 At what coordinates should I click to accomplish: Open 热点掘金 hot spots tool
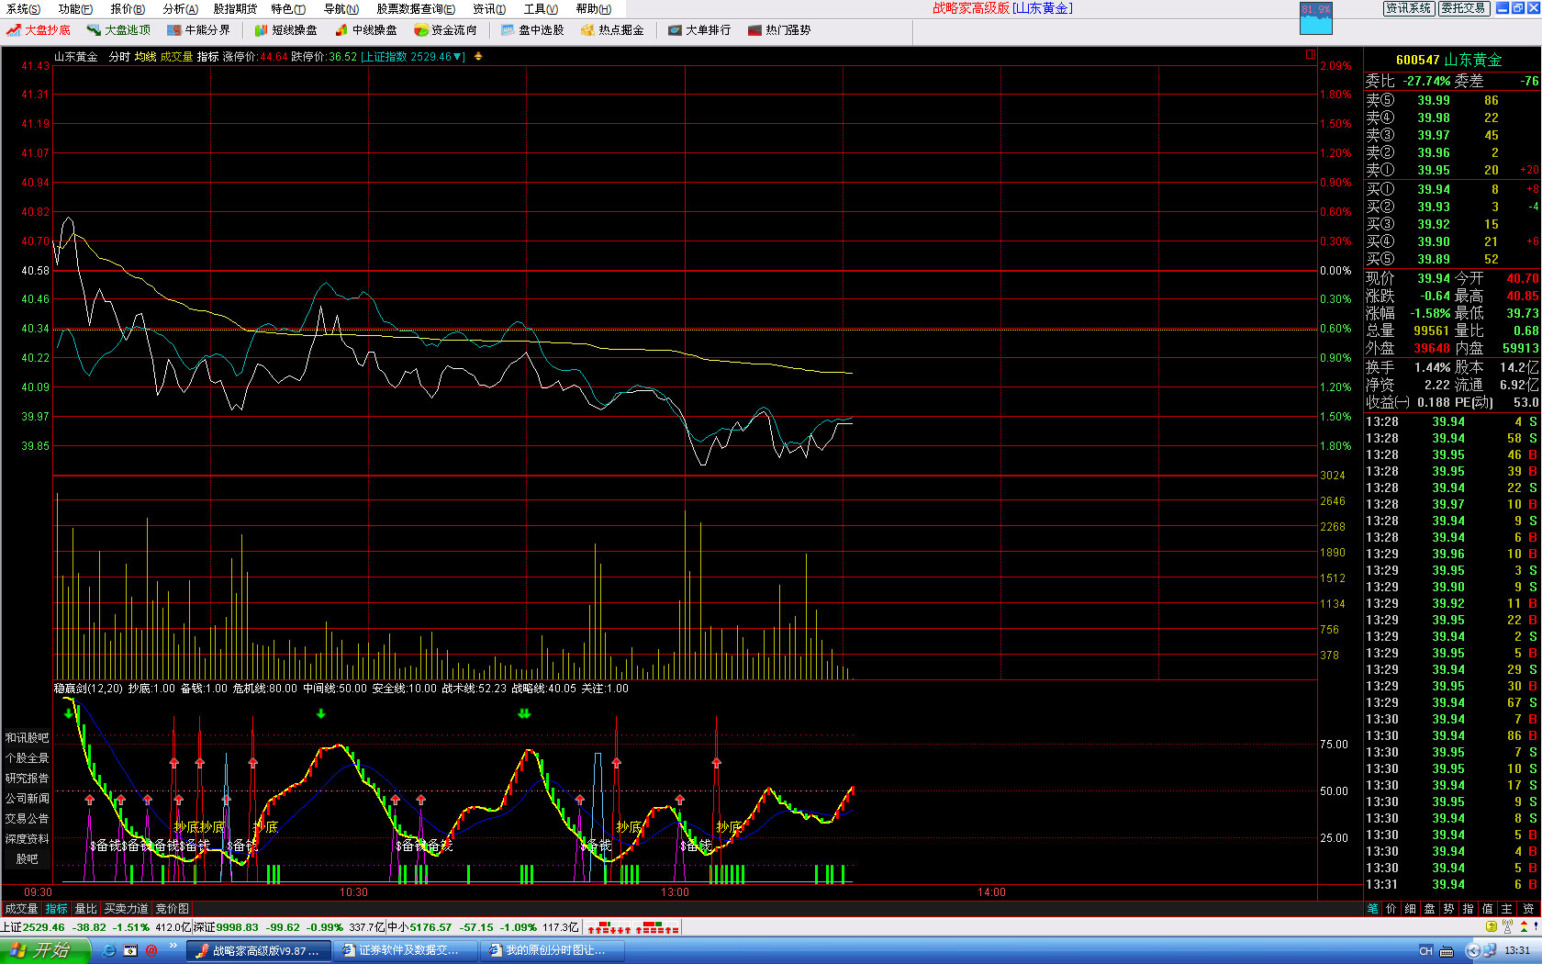[612, 30]
